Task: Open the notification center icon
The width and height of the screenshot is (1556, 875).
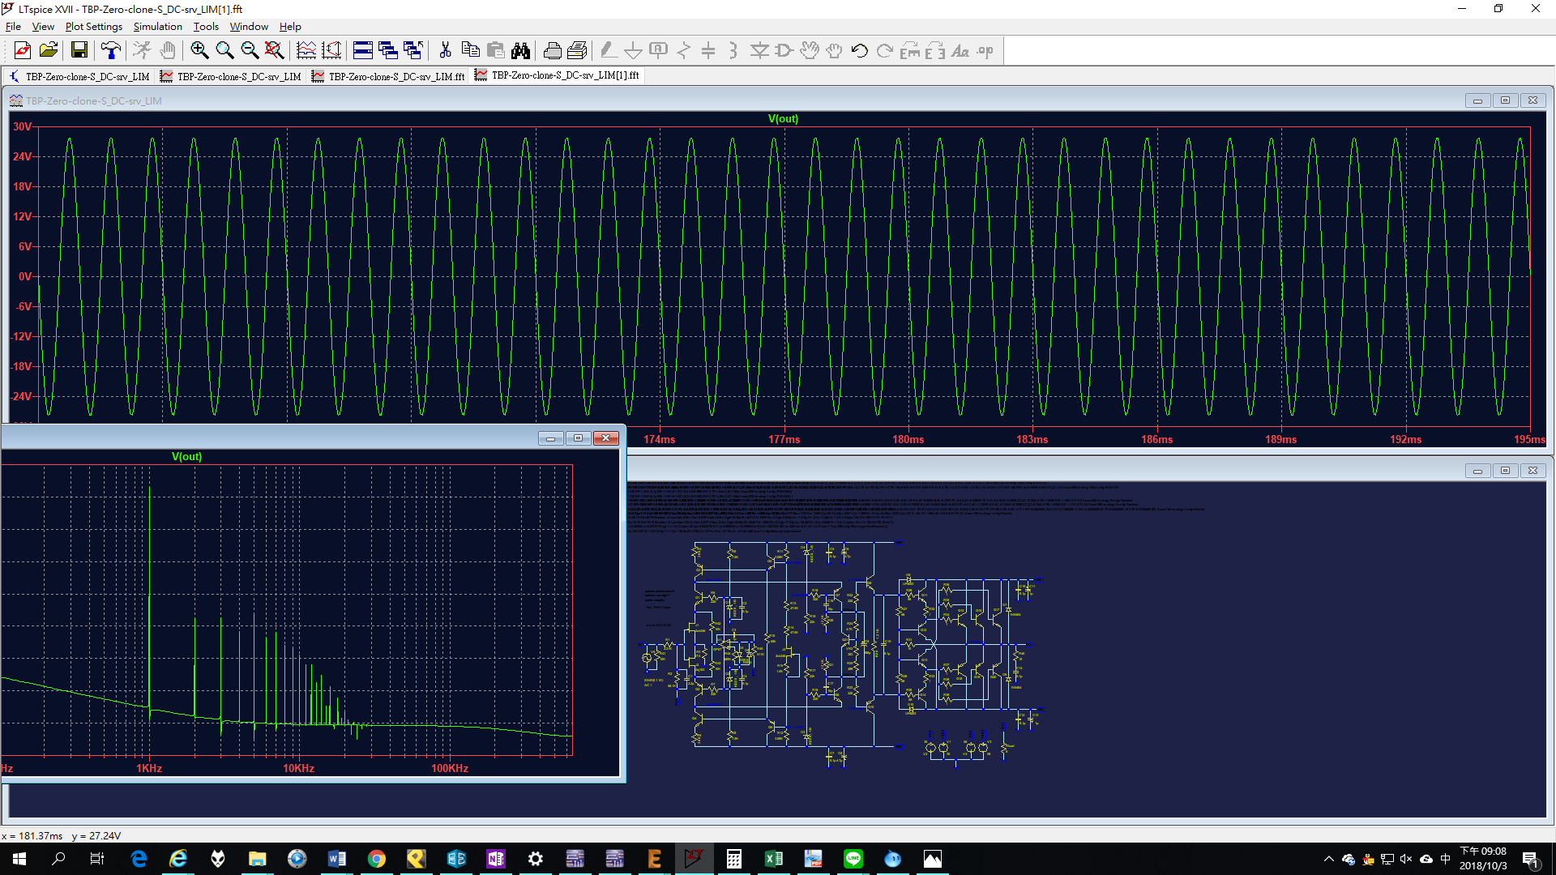Action: [x=1531, y=859]
